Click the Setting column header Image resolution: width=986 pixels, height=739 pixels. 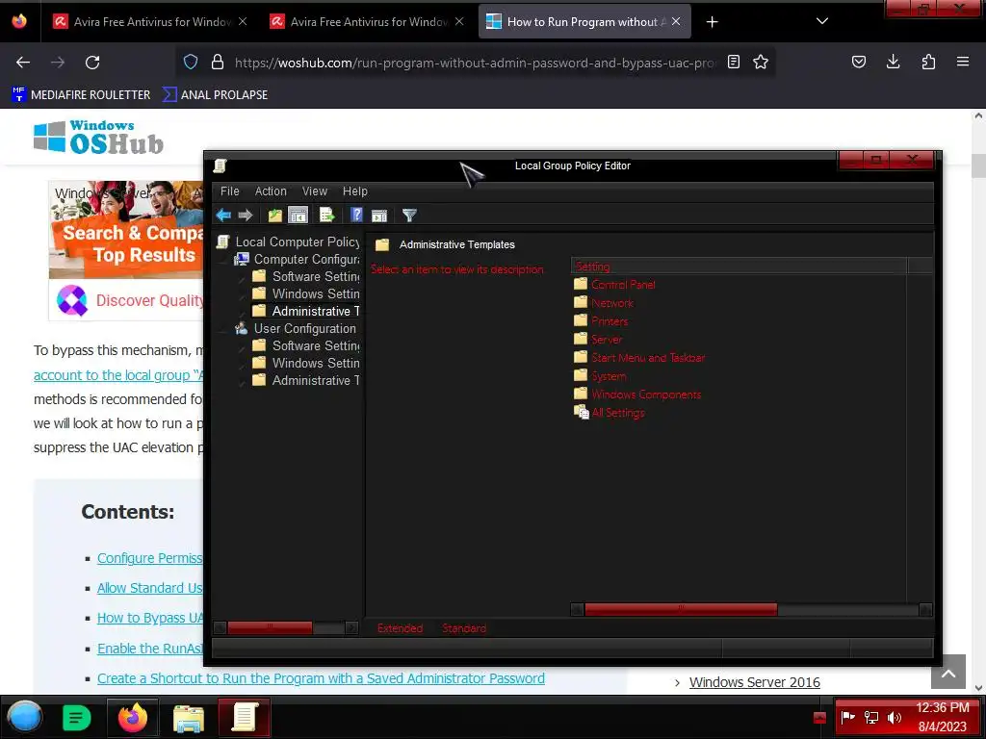(739, 266)
